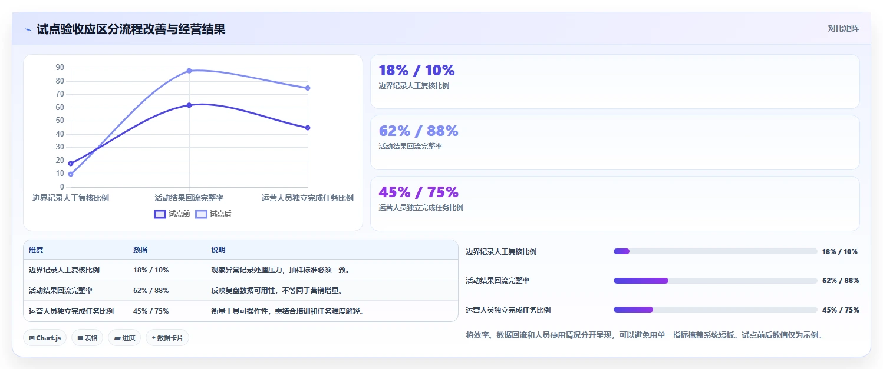The width and height of the screenshot is (883, 369).
Task: Click the icon in the 表格 tag
Action: tap(80, 338)
